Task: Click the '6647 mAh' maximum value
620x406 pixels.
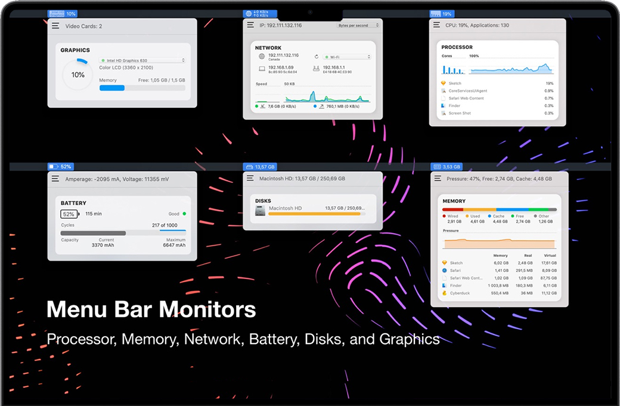Action: coord(174,245)
